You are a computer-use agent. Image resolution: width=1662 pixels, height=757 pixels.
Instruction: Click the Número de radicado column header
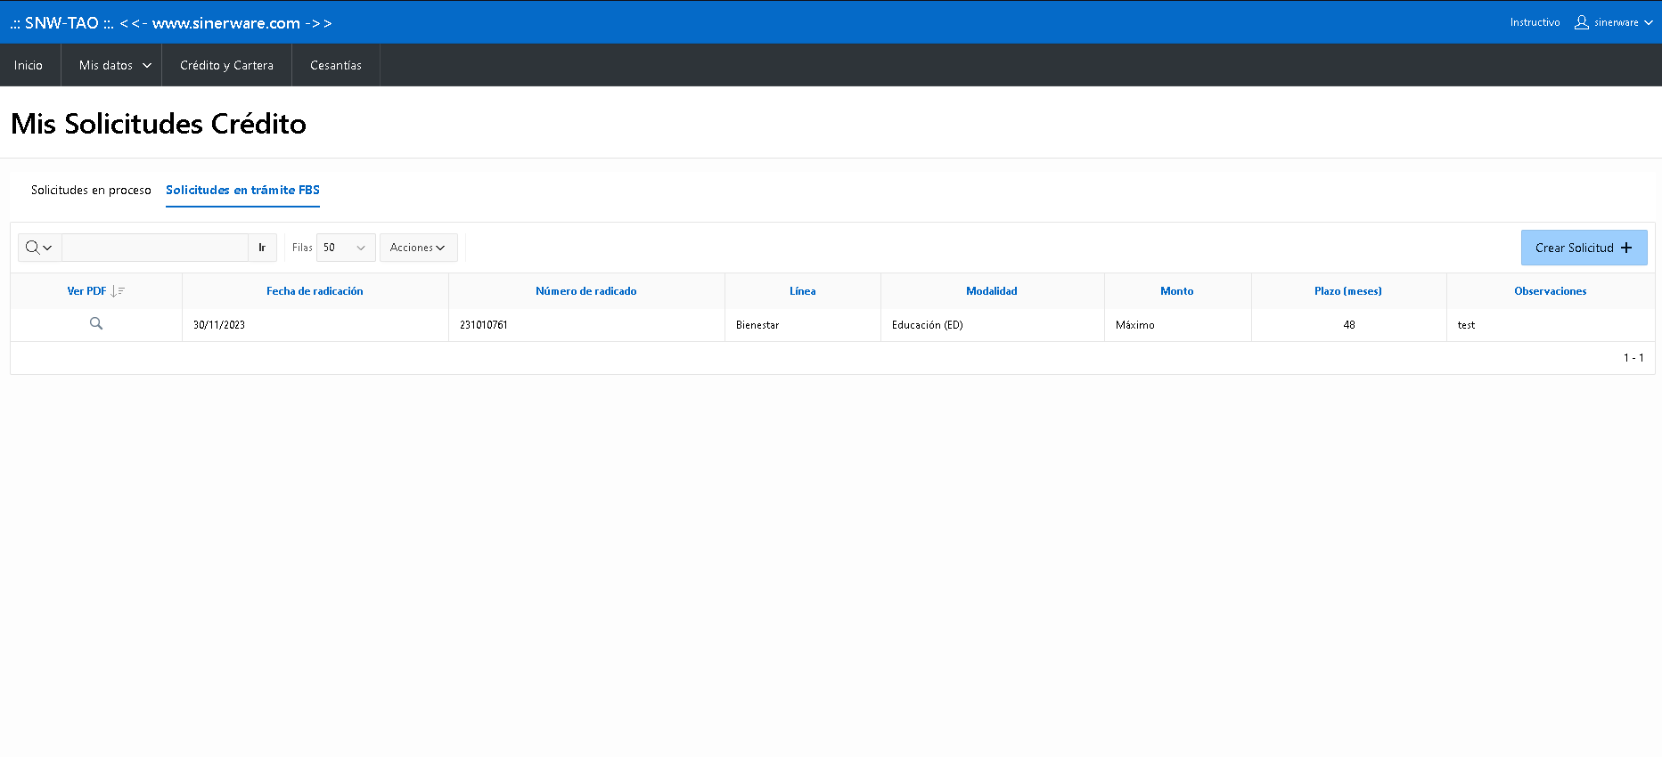(x=586, y=291)
